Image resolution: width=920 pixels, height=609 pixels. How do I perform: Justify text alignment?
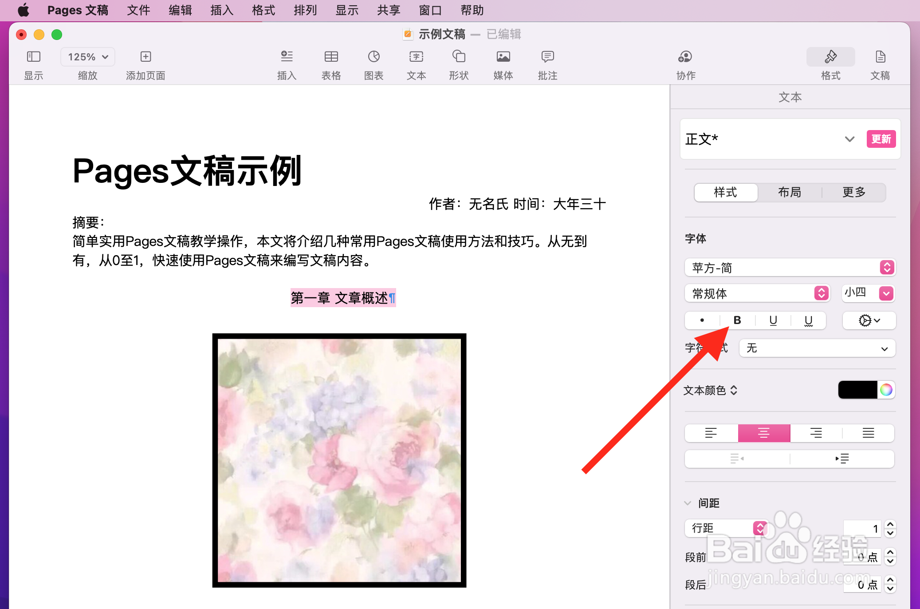[x=868, y=433]
